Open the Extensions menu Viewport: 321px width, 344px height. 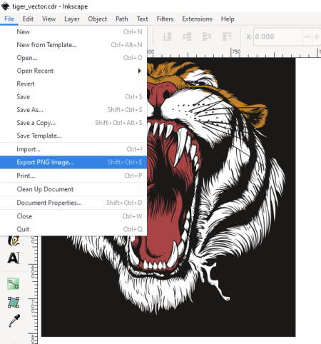pos(197,19)
